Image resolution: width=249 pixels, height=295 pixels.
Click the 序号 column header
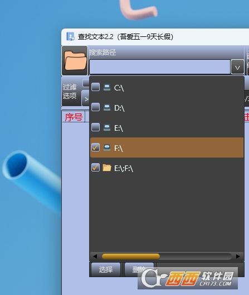pyautogui.click(x=74, y=117)
